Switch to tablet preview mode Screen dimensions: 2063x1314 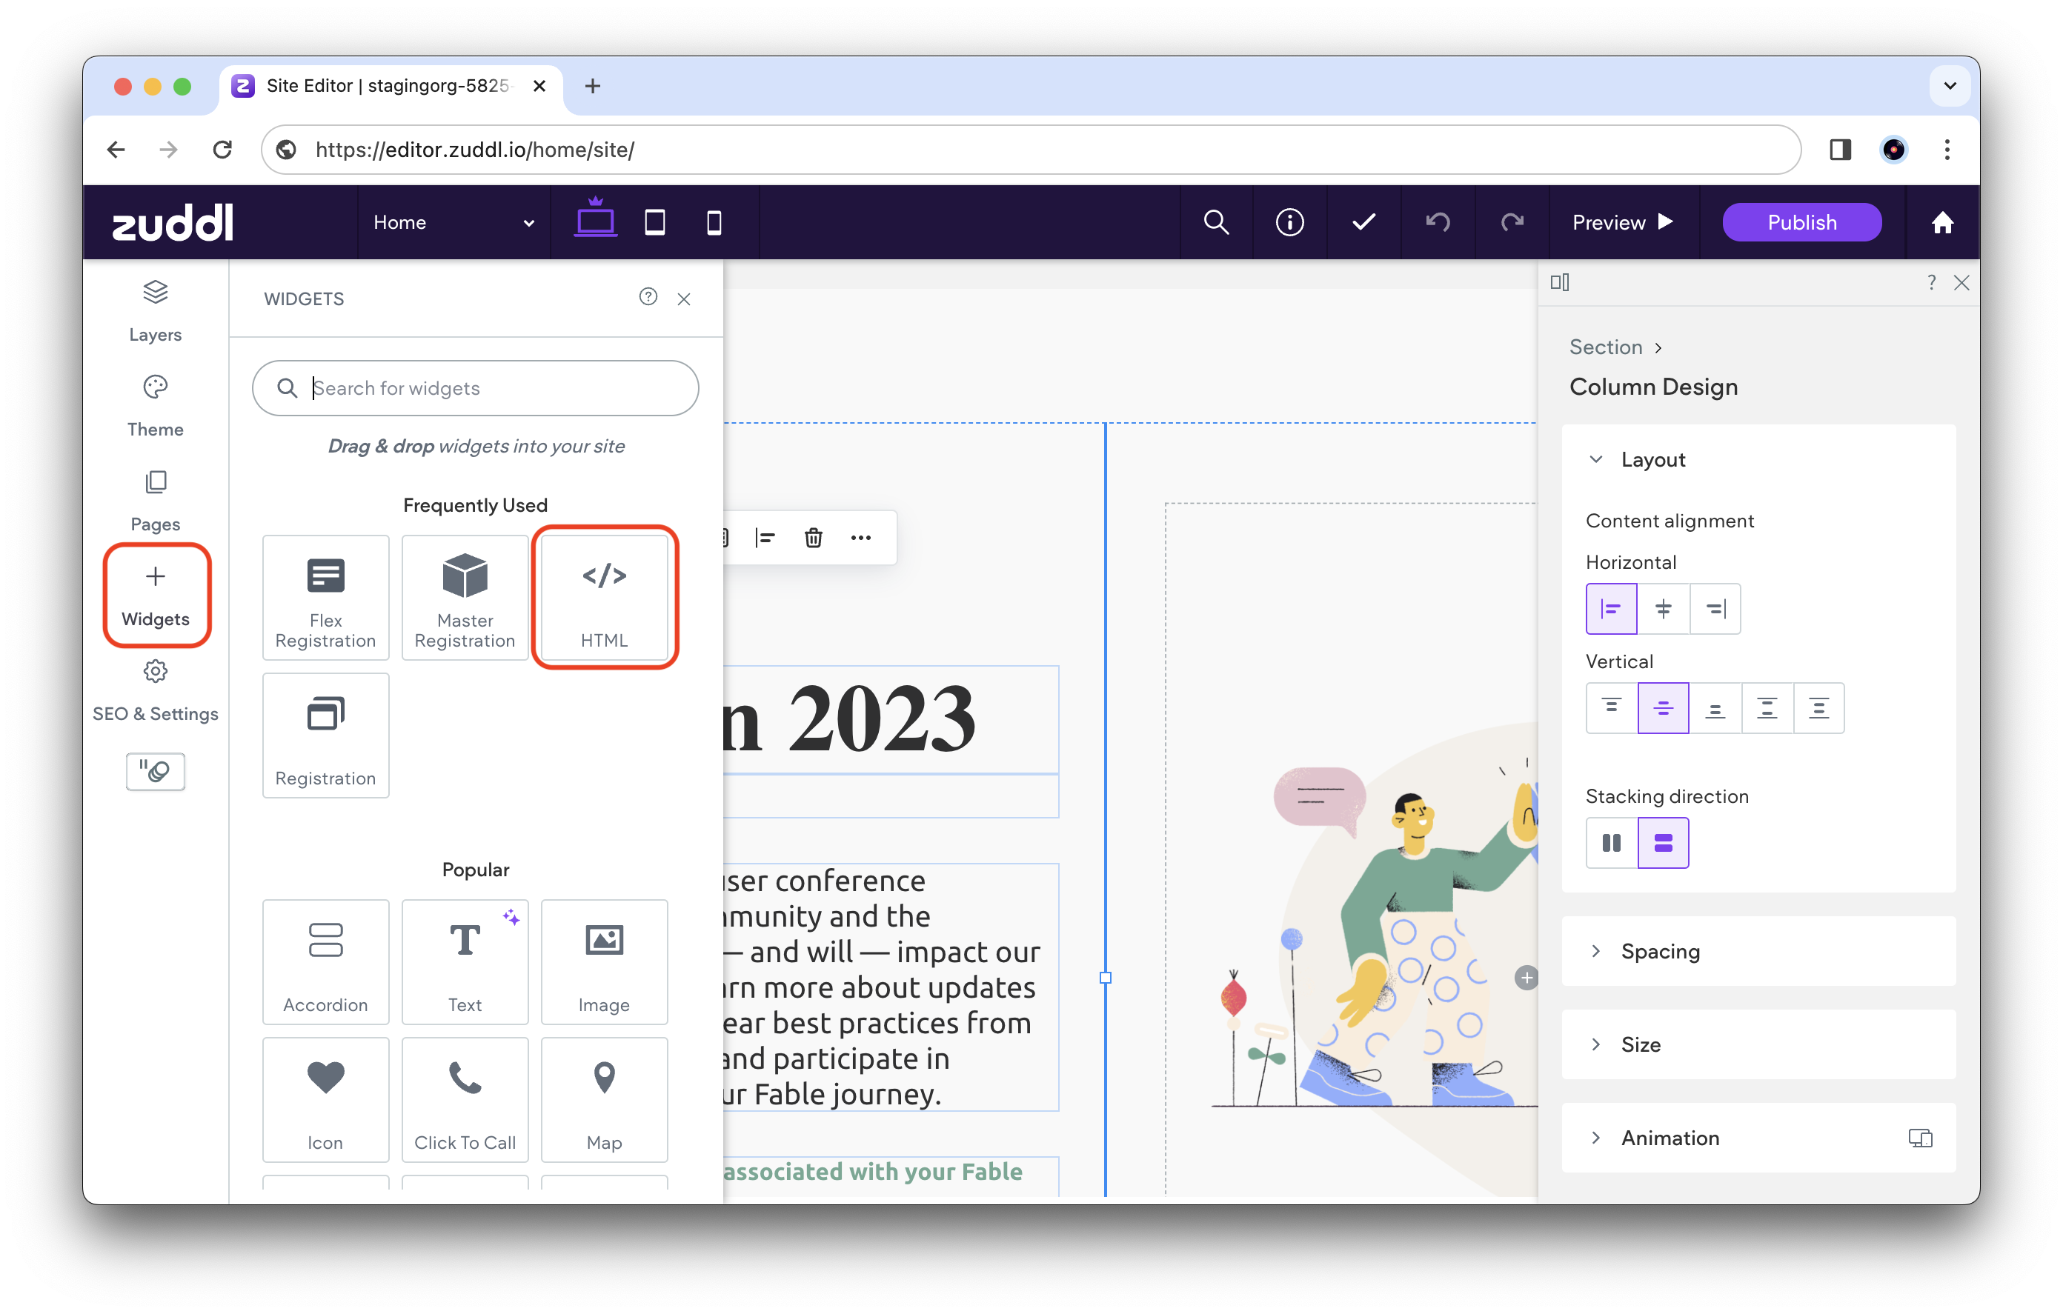coord(654,222)
